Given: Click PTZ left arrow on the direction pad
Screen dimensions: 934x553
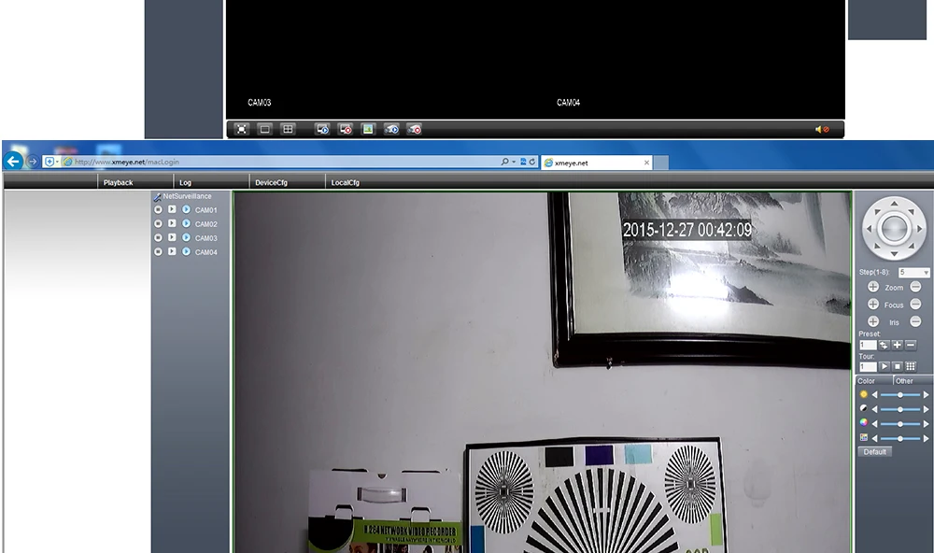Looking at the screenshot, I should pos(869,228).
